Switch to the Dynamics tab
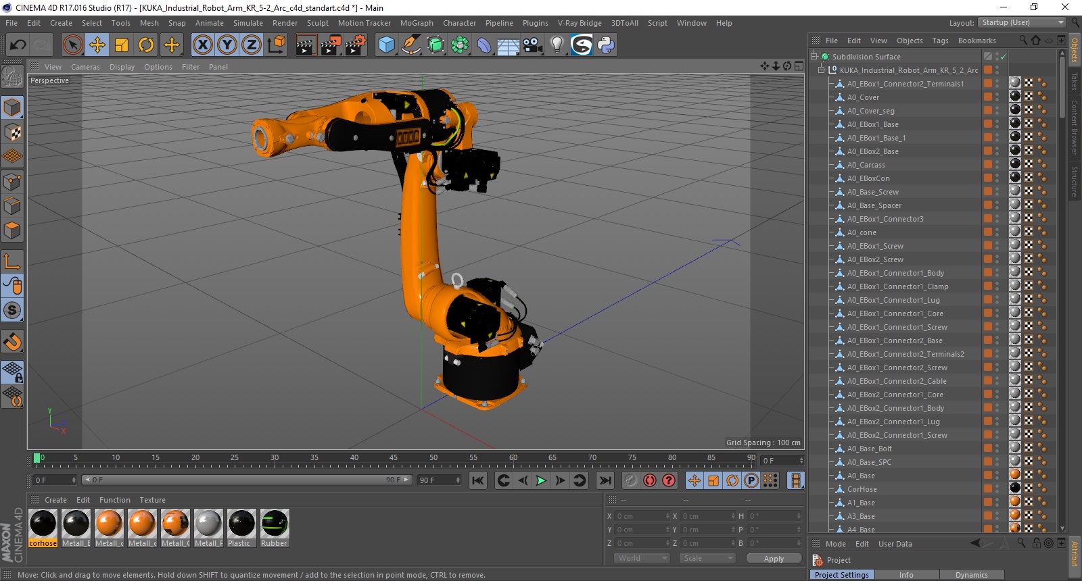Viewport: 1082px width, 581px height. (971, 575)
